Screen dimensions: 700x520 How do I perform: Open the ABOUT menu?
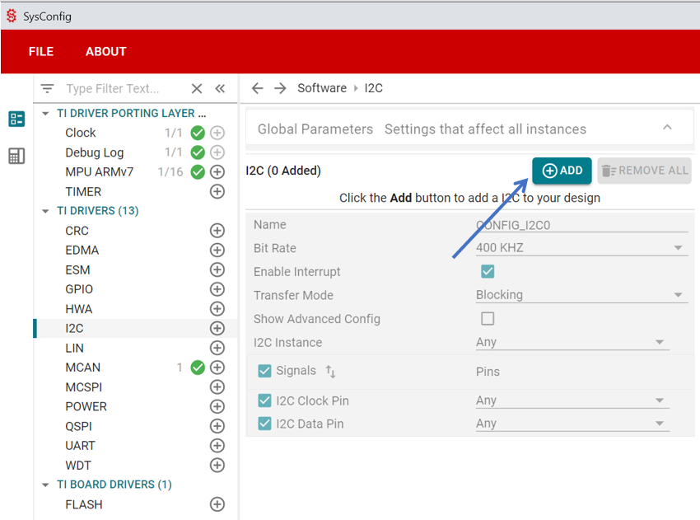pyautogui.click(x=106, y=51)
